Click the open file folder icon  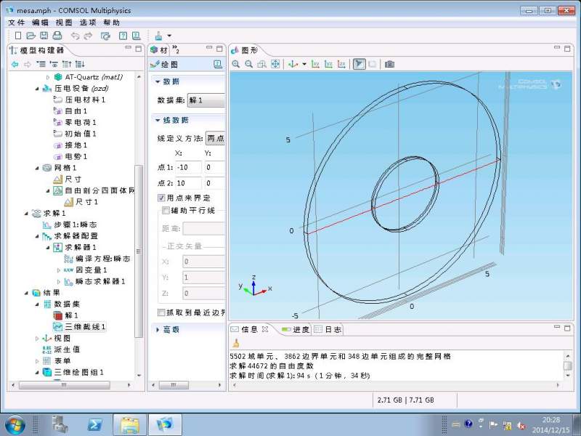click(x=31, y=36)
